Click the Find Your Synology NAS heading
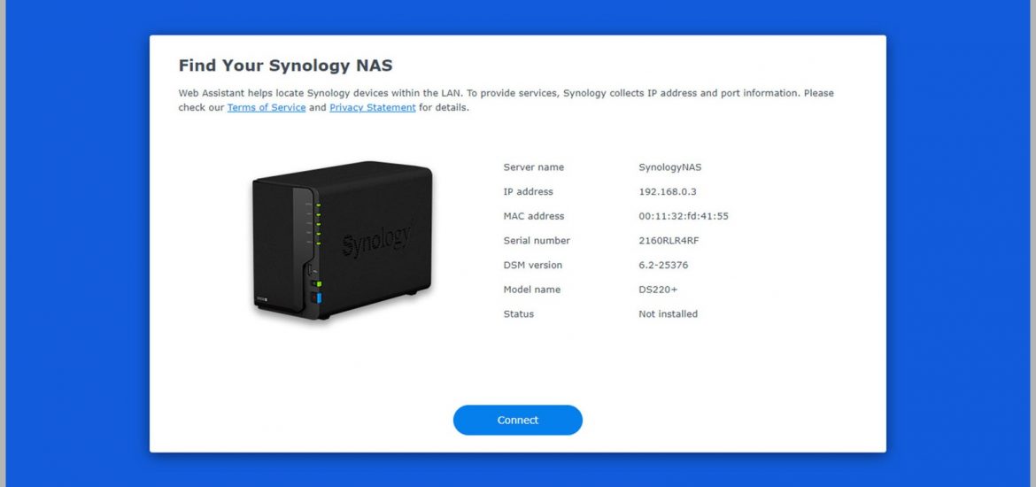The width and height of the screenshot is (1036, 487). pyautogui.click(x=285, y=66)
